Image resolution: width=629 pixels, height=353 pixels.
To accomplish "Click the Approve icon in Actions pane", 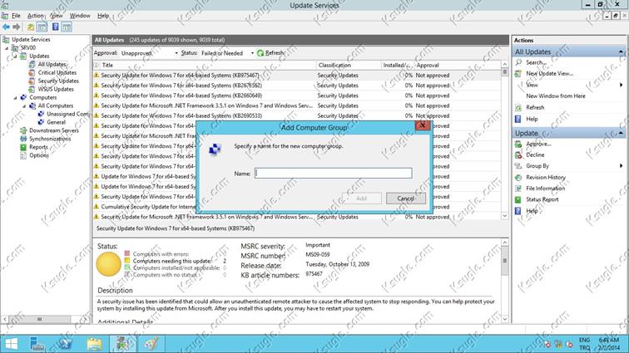I will (x=518, y=144).
